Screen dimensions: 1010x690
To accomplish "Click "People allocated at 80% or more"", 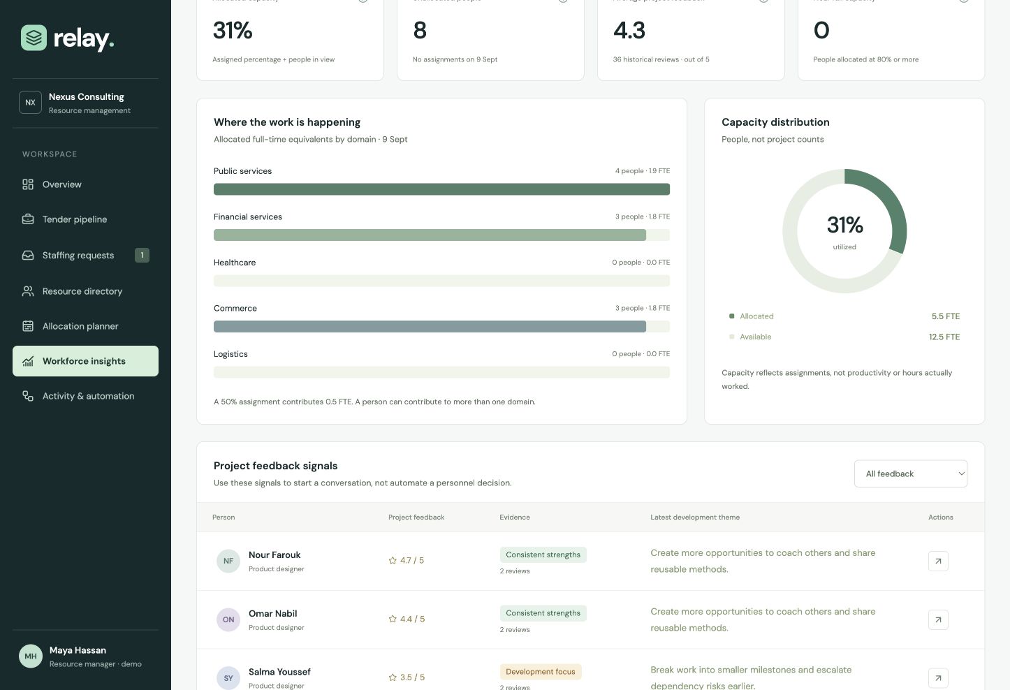I will coord(866,59).
